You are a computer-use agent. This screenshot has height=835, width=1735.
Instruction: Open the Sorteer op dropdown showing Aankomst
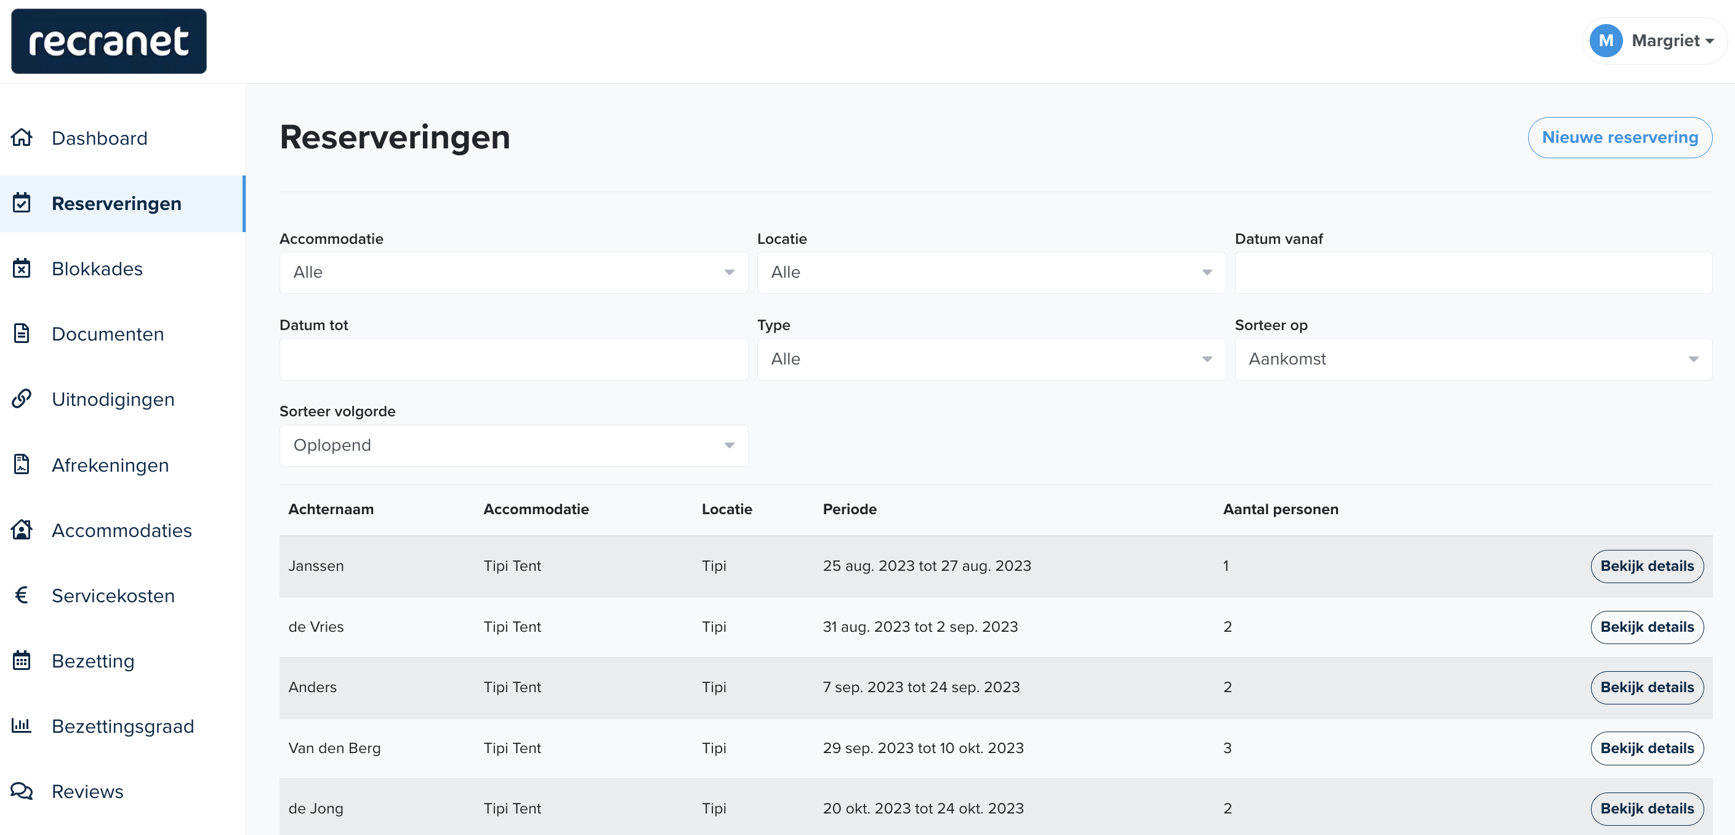coord(1473,359)
